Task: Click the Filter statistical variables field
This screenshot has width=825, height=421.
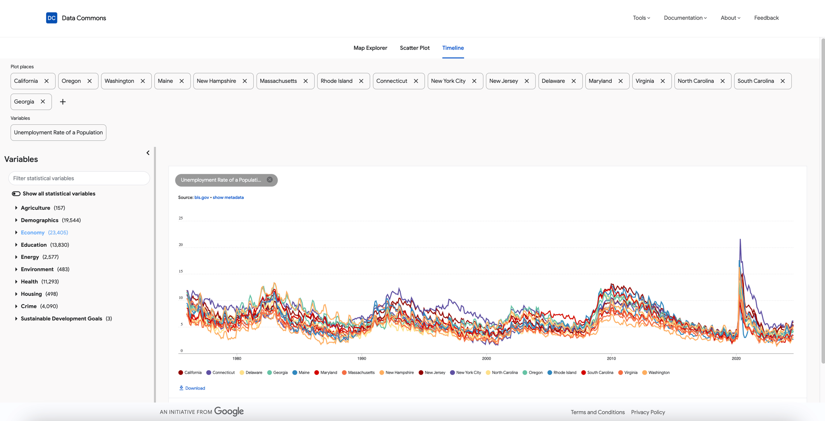Action: click(x=79, y=178)
